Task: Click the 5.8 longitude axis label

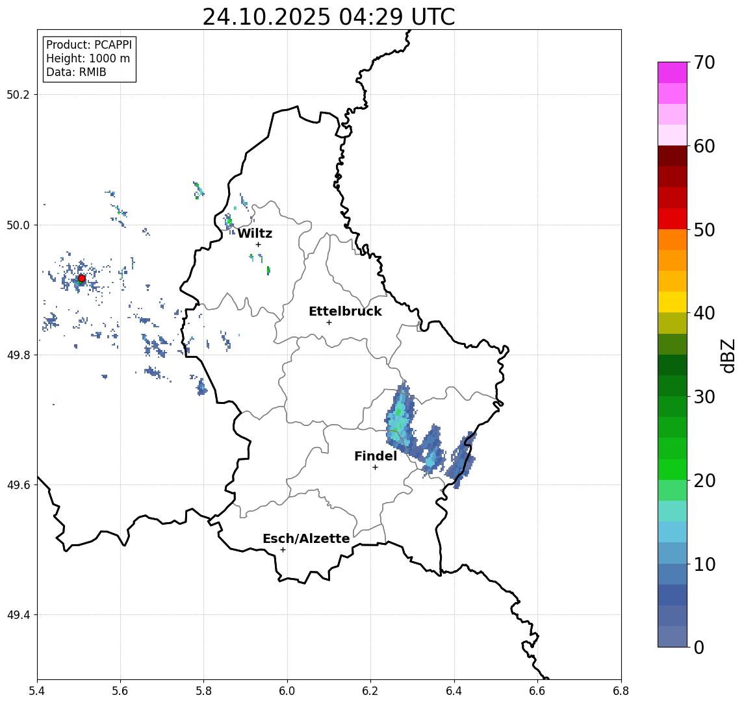Action: pos(204,691)
